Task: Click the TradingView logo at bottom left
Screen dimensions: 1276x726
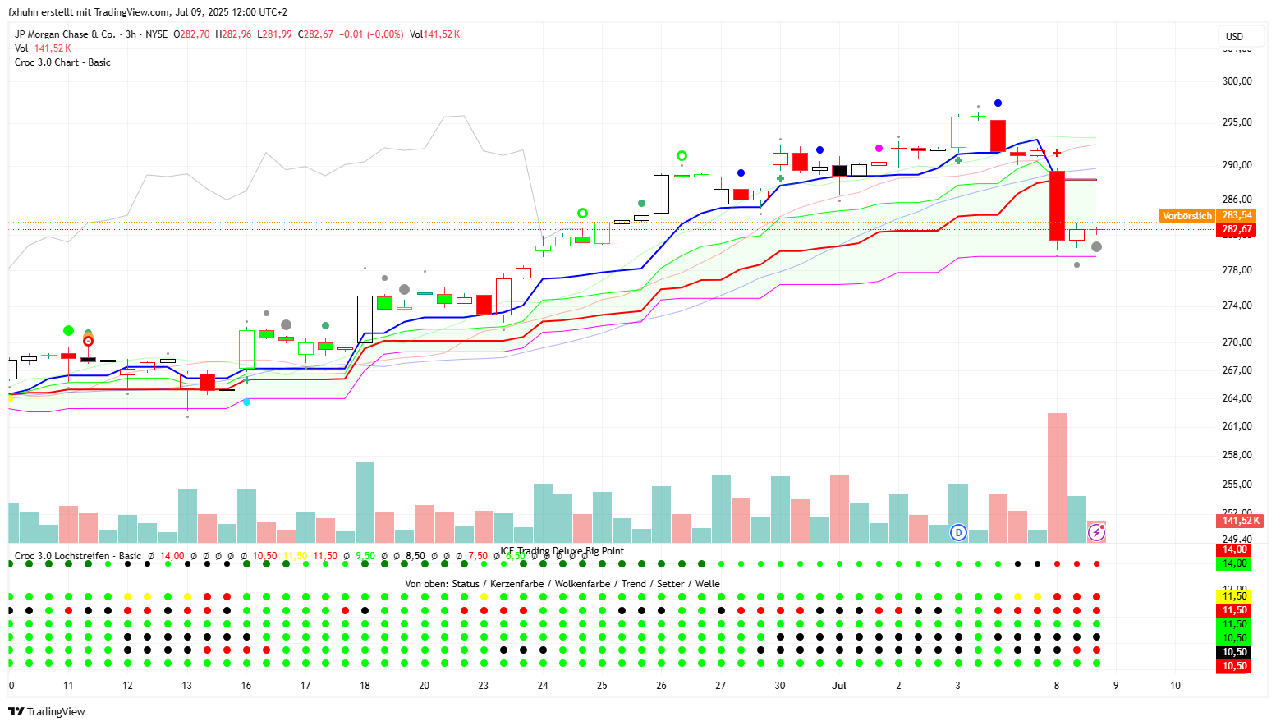Action: pyautogui.click(x=47, y=711)
